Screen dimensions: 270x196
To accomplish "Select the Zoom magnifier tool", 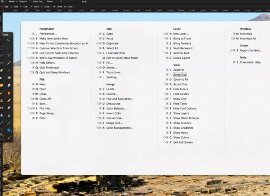I will [2, 137].
